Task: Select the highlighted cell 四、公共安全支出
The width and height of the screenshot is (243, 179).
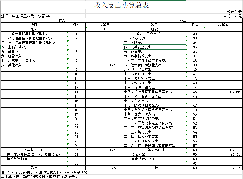Action: [155, 47]
